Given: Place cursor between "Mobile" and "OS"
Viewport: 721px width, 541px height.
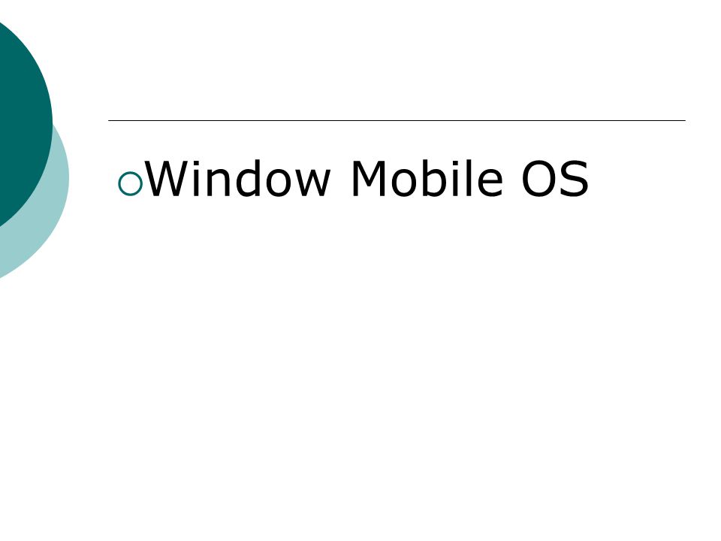Looking at the screenshot, I should click(x=511, y=179).
